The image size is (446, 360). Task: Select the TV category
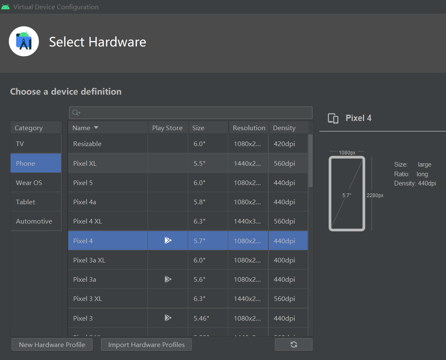point(36,144)
